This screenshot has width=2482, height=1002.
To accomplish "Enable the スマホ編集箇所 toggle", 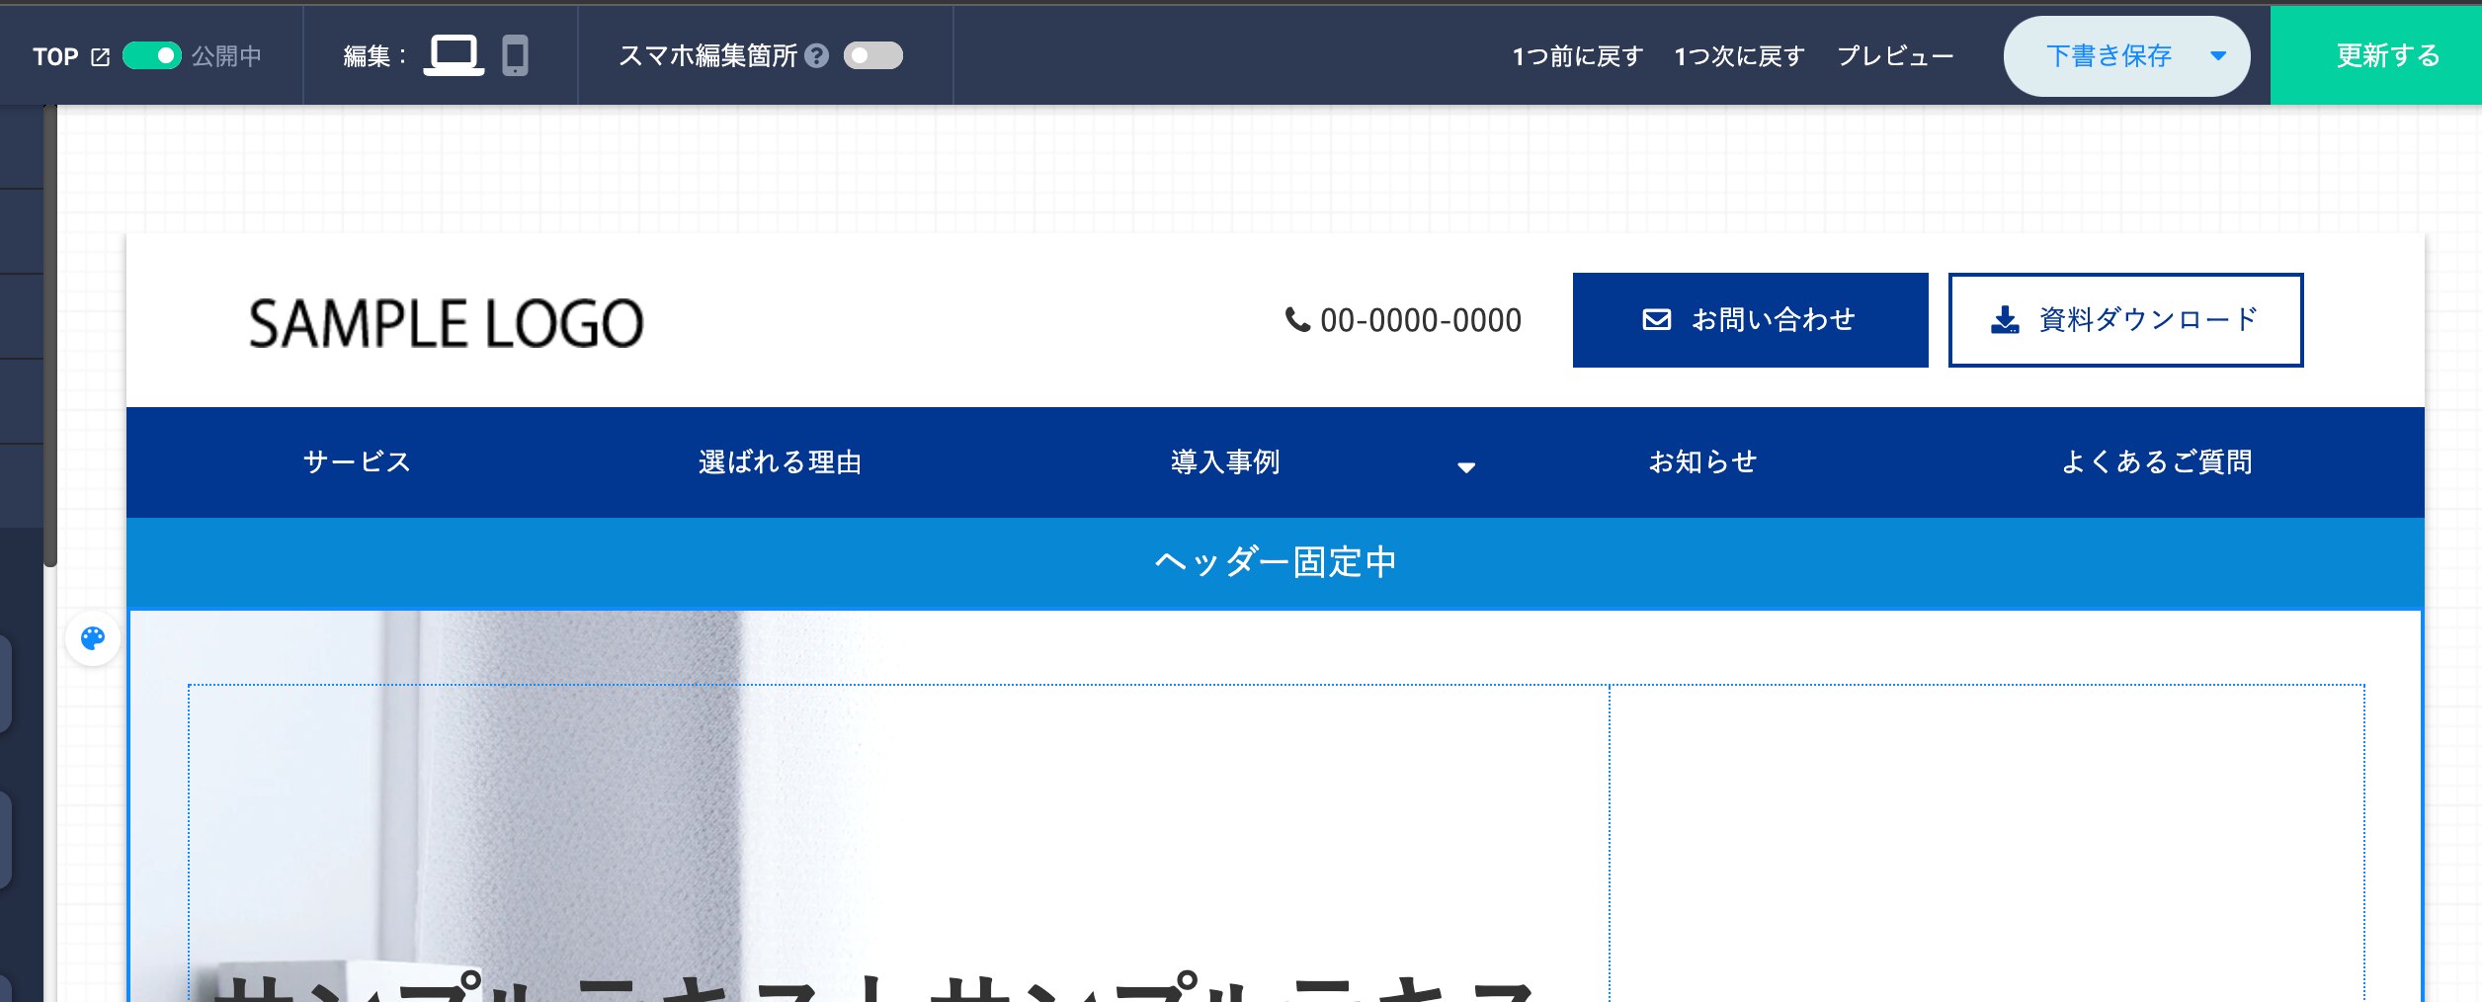I will tap(873, 55).
